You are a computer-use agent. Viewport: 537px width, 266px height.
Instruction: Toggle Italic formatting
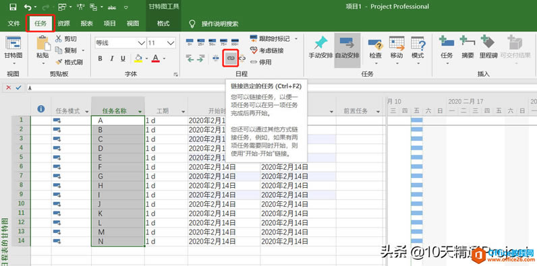(x=111, y=59)
